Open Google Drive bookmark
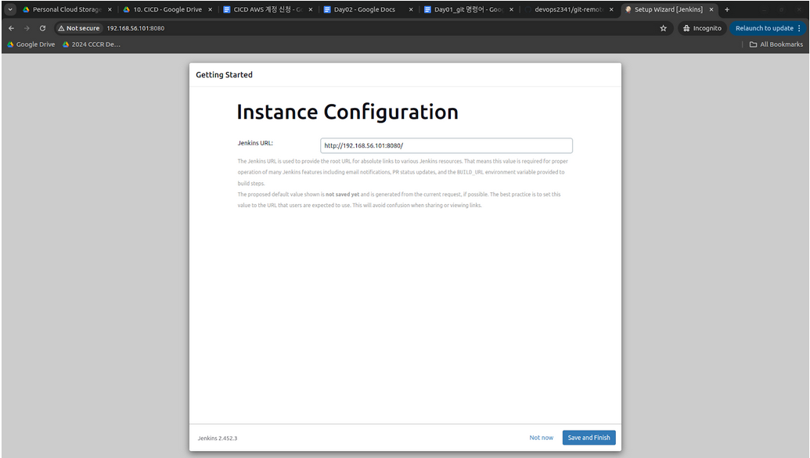The height and width of the screenshot is (458, 810). 31,45
